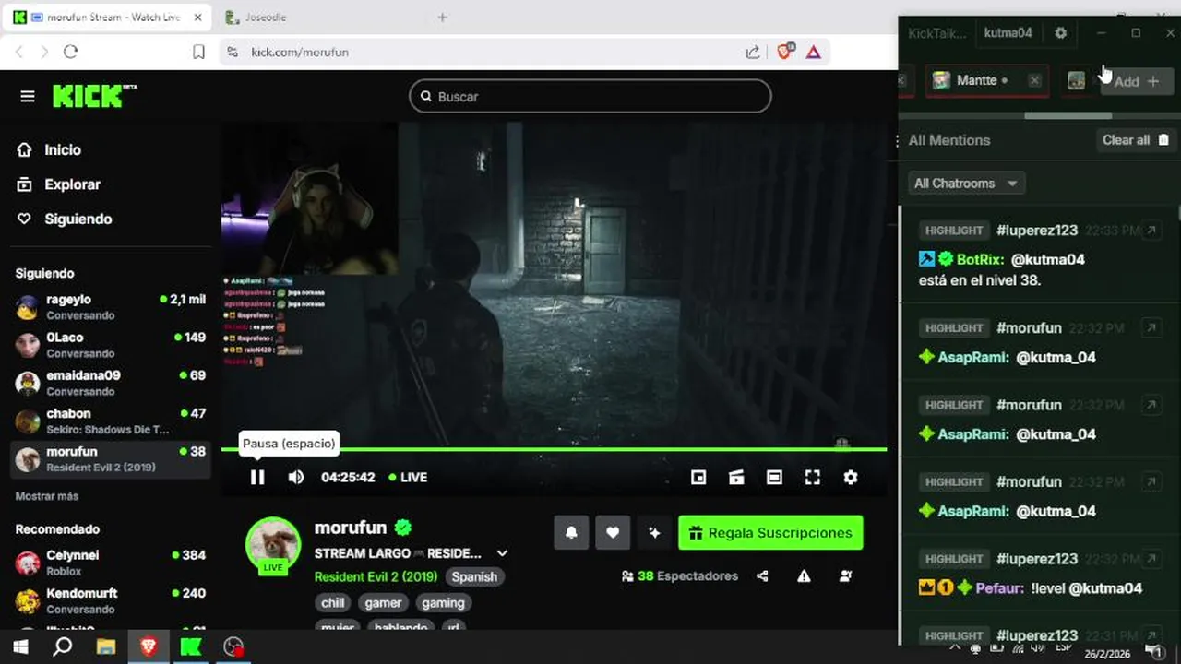Image resolution: width=1181 pixels, height=664 pixels.
Task: Open Celynnei recommended channel
Action: point(111,563)
